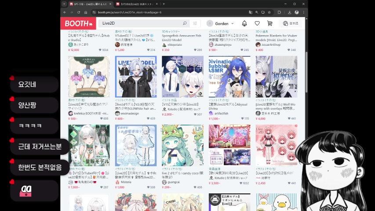
Task: Open the wishlist heart in header
Action: click(x=257, y=23)
